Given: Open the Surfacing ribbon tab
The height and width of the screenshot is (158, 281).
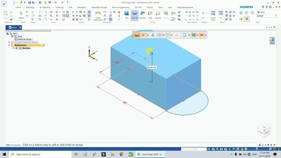Looking at the screenshot, I should (x=59, y=7).
